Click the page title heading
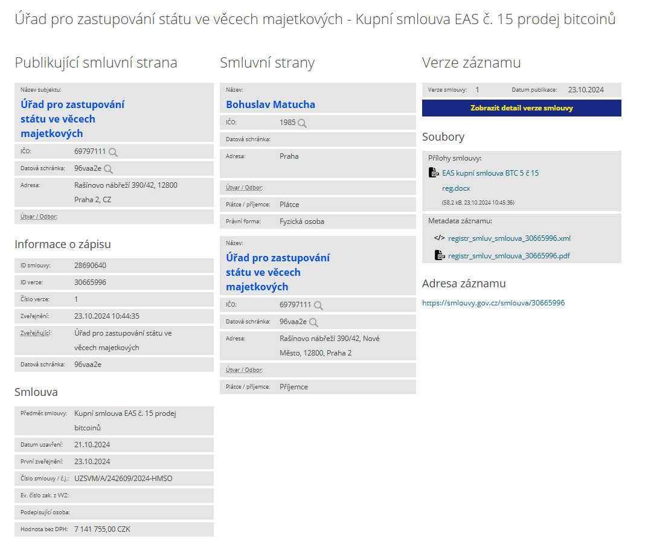Viewport: 648px width, 539px height. point(315,19)
